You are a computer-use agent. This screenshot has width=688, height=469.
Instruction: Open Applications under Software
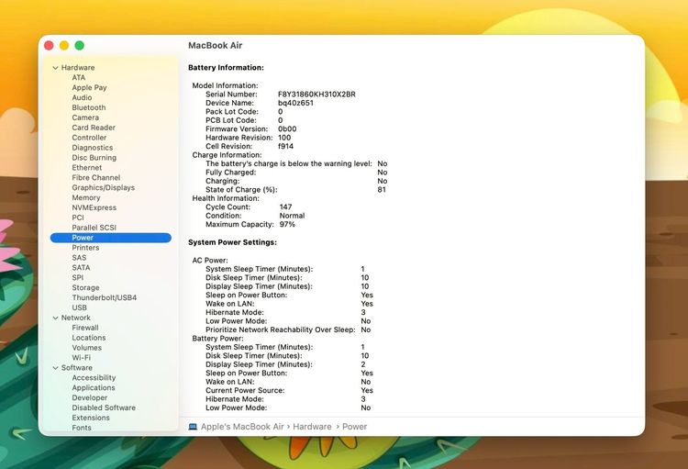tap(94, 387)
